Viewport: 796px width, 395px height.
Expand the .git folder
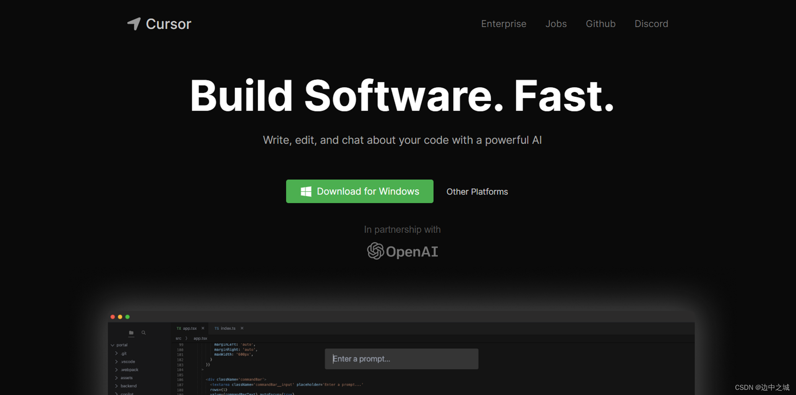tap(116, 353)
